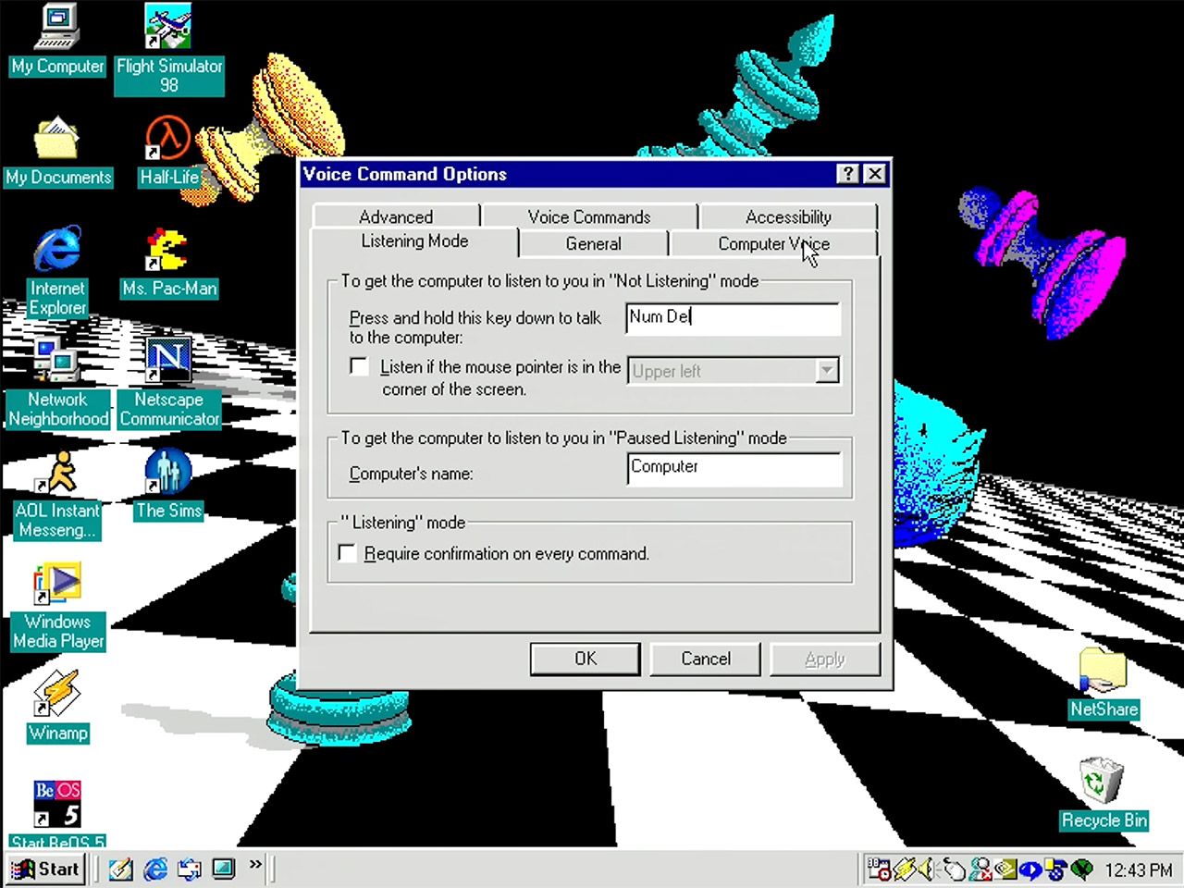Click the NetShare folder icon
Image resolution: width=1184 pixels, height=888 pixels.
point(1103,672)
